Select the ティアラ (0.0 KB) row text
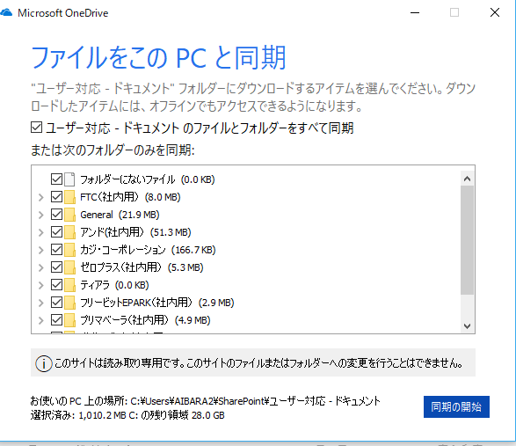Screen dimensions: 516x446 tap(114, 285)
